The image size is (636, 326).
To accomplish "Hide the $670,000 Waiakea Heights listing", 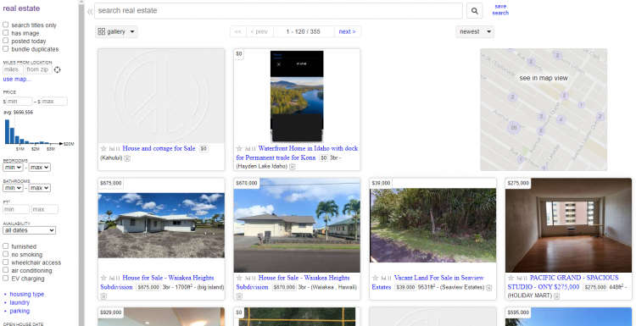I will [x=239, y=296].
